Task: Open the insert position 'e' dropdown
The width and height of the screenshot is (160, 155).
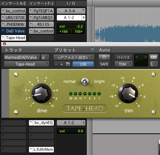Action: tap(45, 57)
